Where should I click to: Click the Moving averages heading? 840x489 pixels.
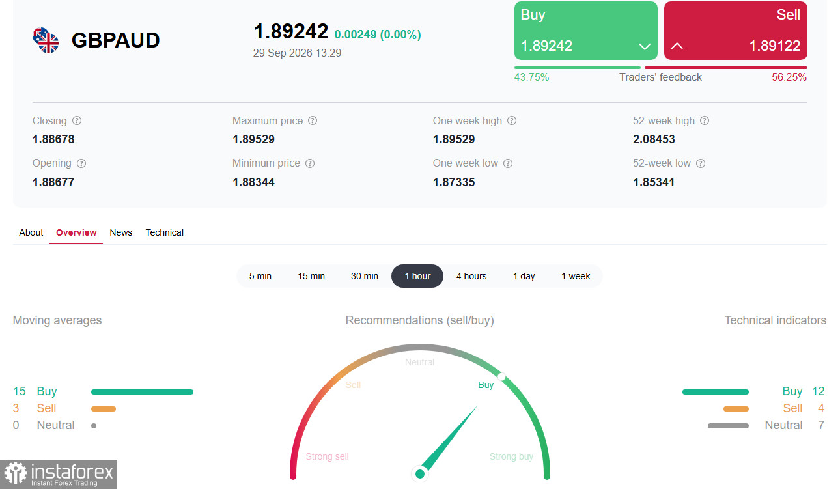(x=57, y=320)
